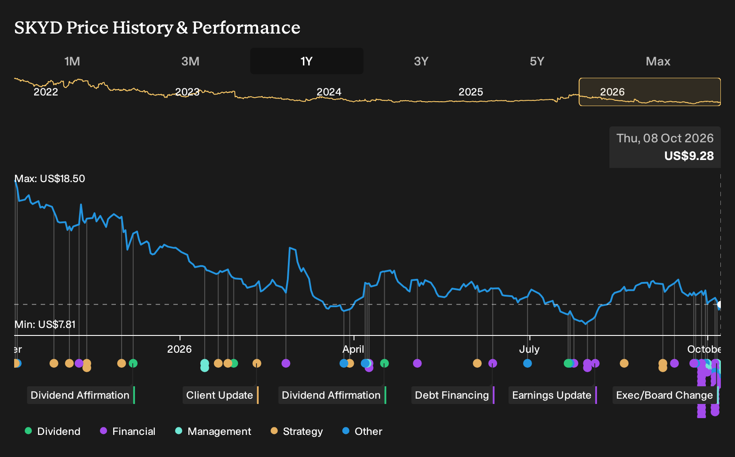Open the Exec/Board Change event label
Screen dimensions: 735x457
click(x=666, y=395)
